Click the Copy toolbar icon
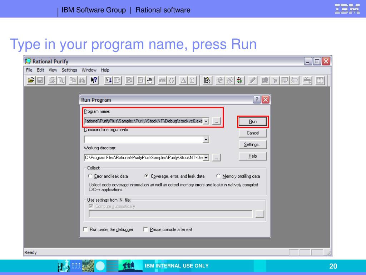 point(73,81)
